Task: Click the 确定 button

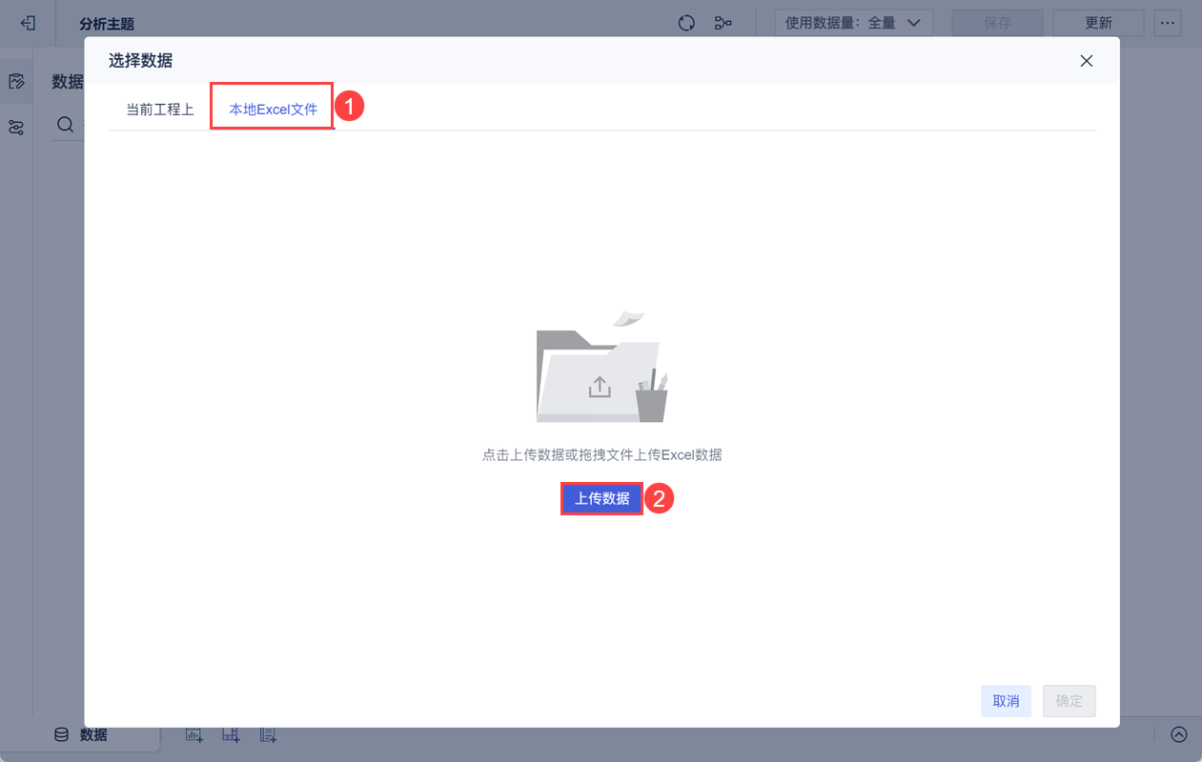Action: (x=1070, y=701)
